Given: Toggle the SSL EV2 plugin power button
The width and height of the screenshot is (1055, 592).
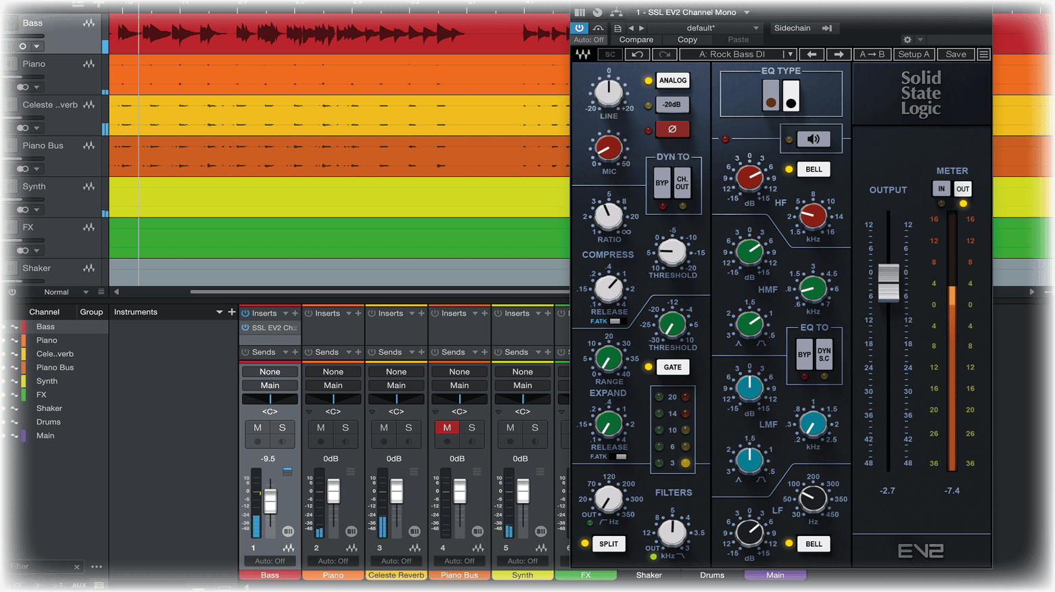Looking at the screenshot, I should pos(580,28).
